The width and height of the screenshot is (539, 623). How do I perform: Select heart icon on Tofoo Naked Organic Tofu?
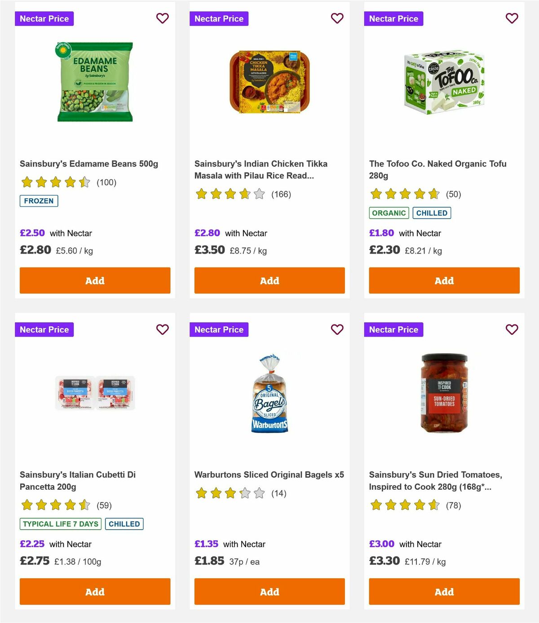coord(512,18)
